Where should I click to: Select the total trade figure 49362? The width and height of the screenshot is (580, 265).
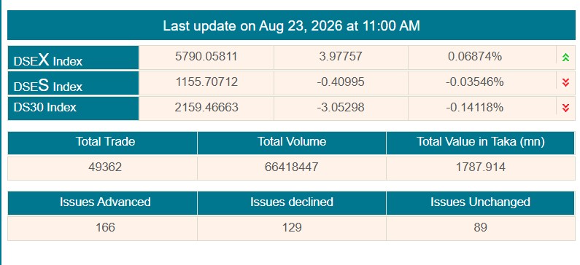point(105,167)
